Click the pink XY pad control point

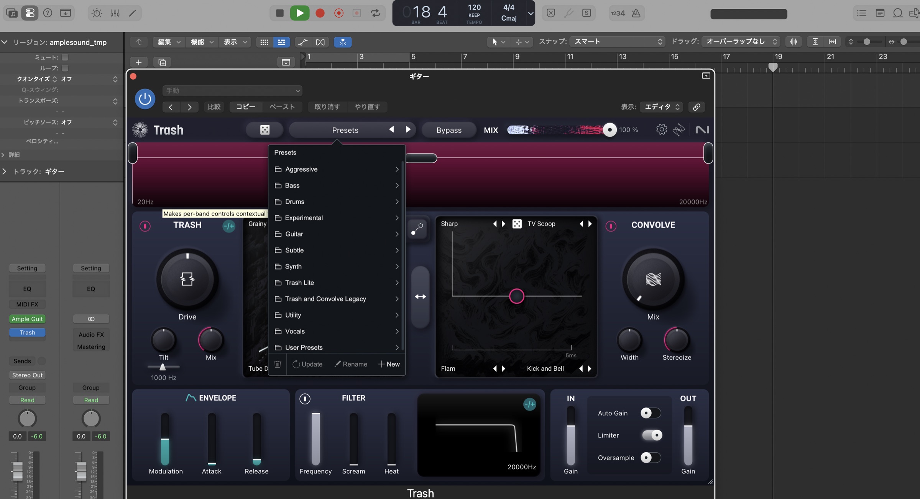(x=516, y=296)
